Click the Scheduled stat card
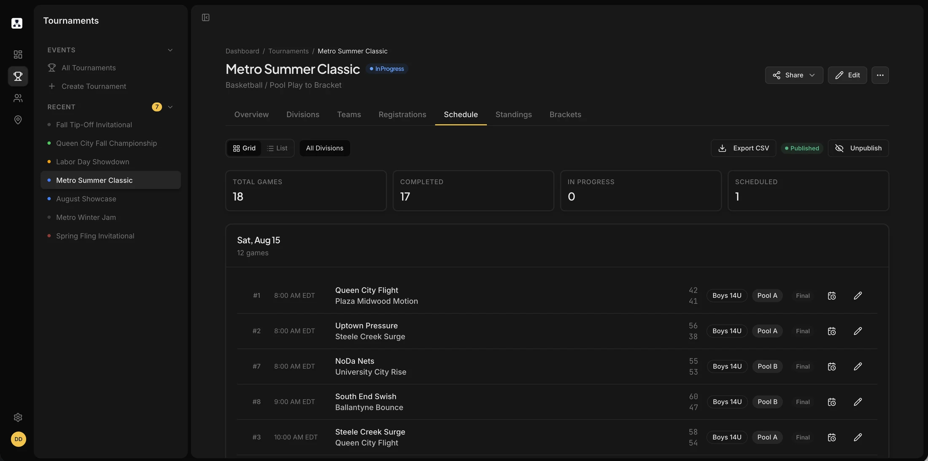Image resolution: width=928 pixels, height=461 pixels. [x=808, y=190]
